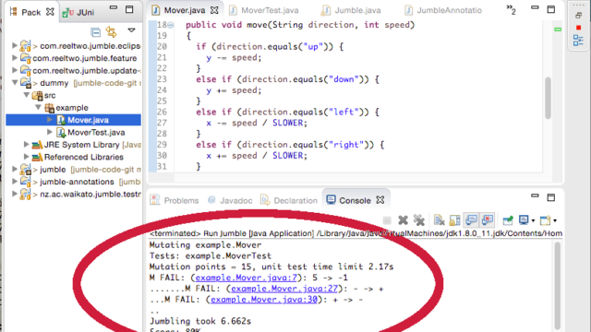Expand the nz.ac.waikato.jumble.test project
Screen dimensions: 591x332
point(15,194)
